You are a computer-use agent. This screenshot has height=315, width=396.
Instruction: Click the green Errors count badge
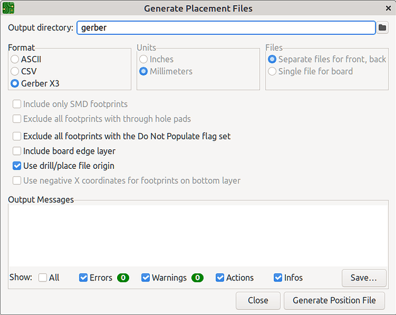coord(123,278)
